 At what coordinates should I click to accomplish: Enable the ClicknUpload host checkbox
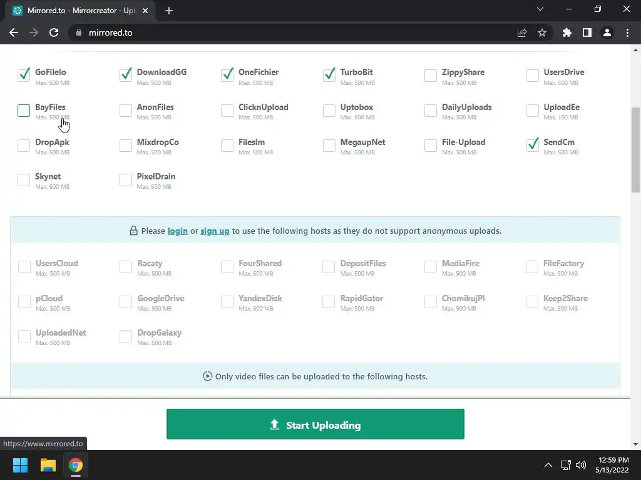227,110
